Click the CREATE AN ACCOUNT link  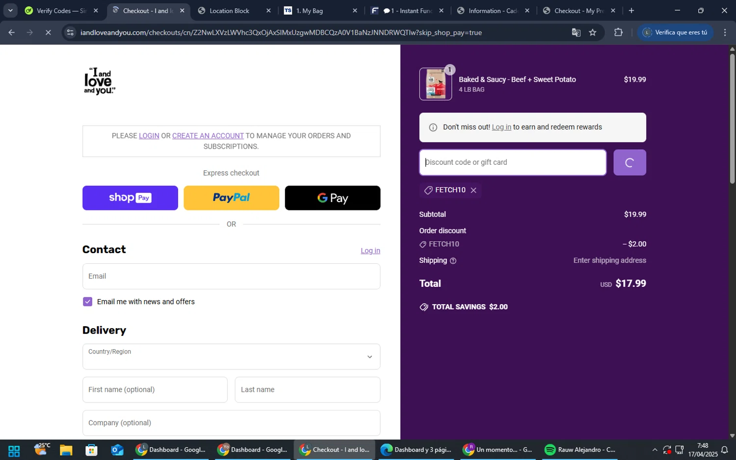click(208, 136)
